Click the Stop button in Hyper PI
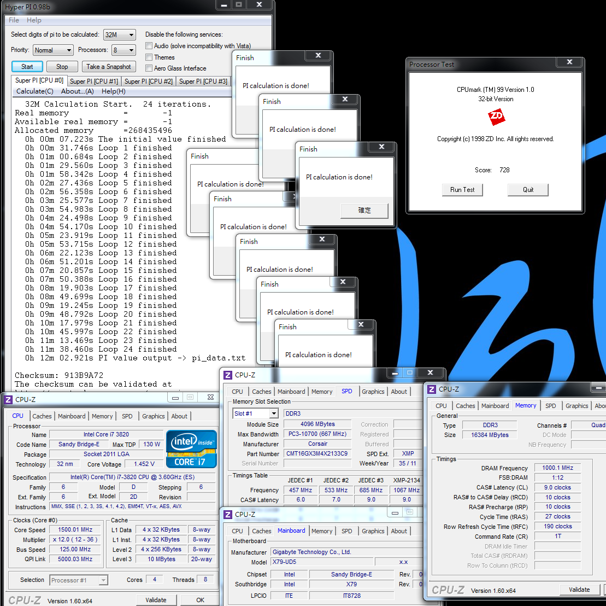Image resolution: width=606 pixels, height=606 pixels. click(x=62, y=67)
